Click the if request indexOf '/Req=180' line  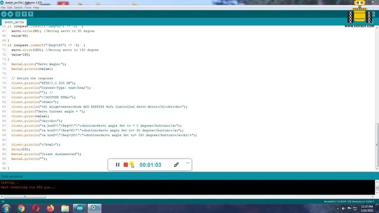tap(46, 45)
